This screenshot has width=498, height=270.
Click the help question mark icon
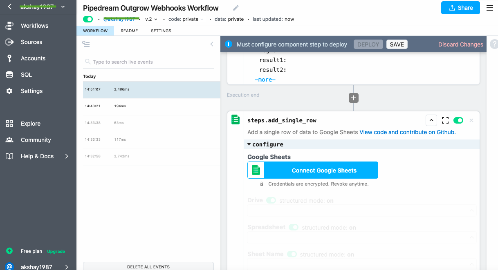(494, 44)
